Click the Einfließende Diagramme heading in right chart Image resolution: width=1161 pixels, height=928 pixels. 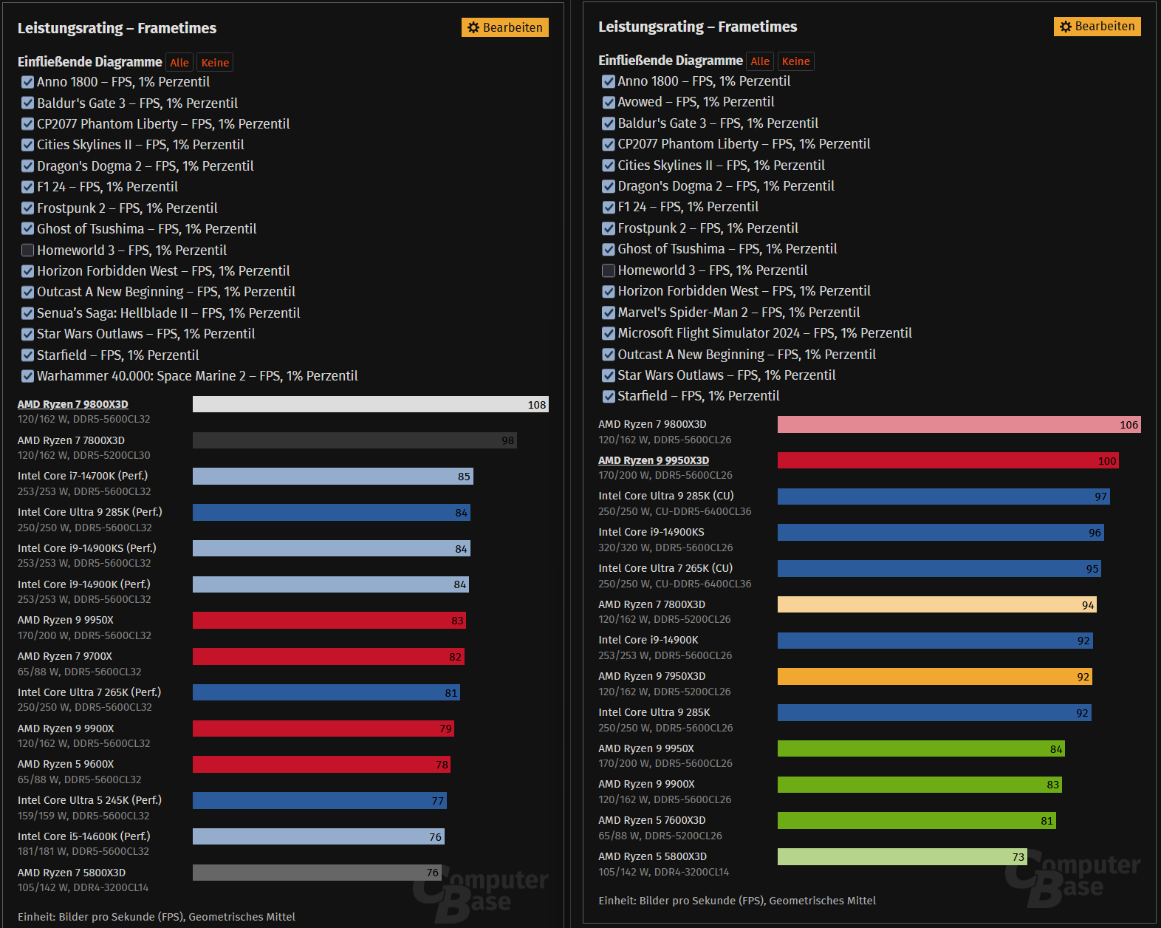click(671, 61)
